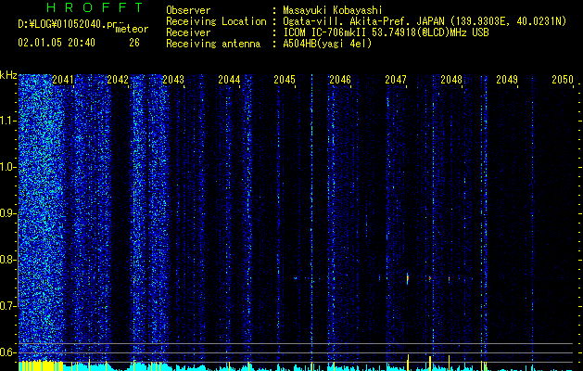Click the 2043 time marker
Viewport: 583px width, 371px height.
pos(173,80)
